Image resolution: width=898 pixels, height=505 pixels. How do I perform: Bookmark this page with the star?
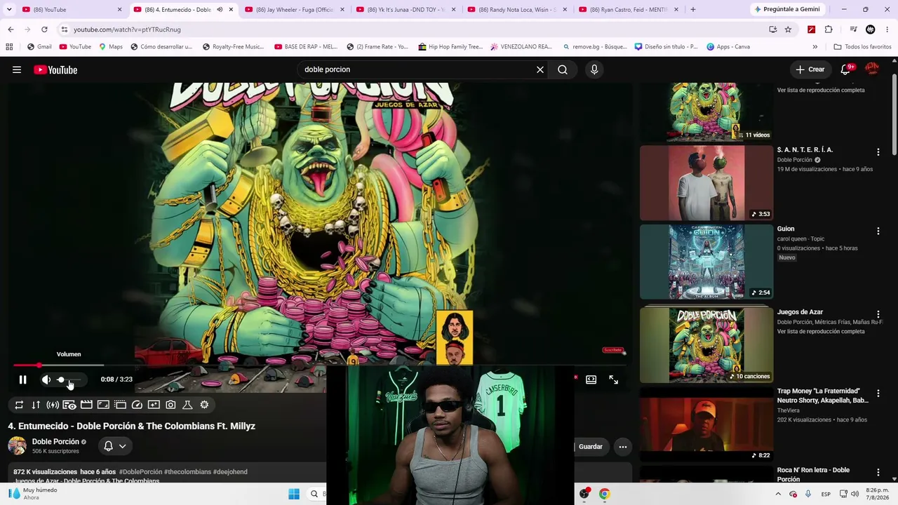[788, 29]
